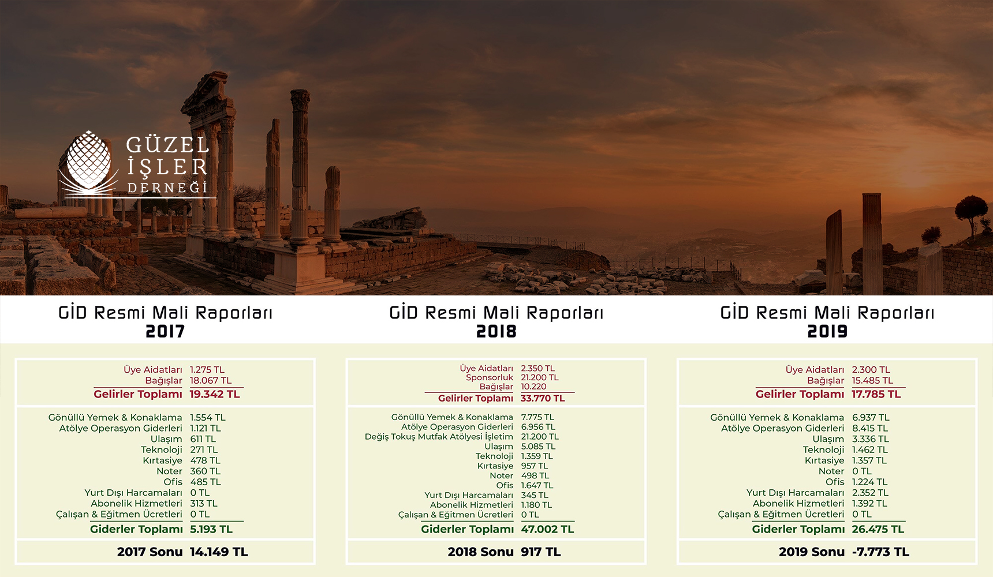Select the 2018 Atölye Operasyon value '6.956 TL'
Viewport: 993px width, 577px height.
click(538, 427)
